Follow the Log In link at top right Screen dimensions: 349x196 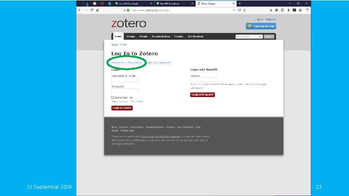pyautogui.click(x=259, y=19)
